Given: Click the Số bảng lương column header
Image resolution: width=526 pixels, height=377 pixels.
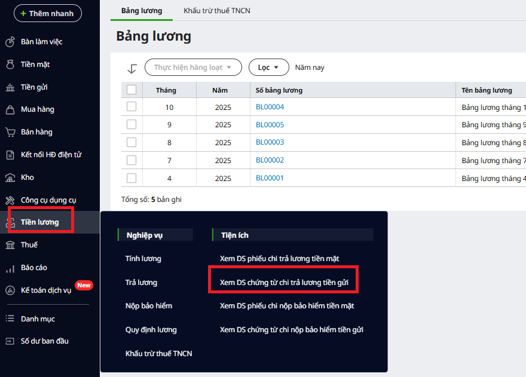Looking at the screenshot, I should click(x=279, y=90).
